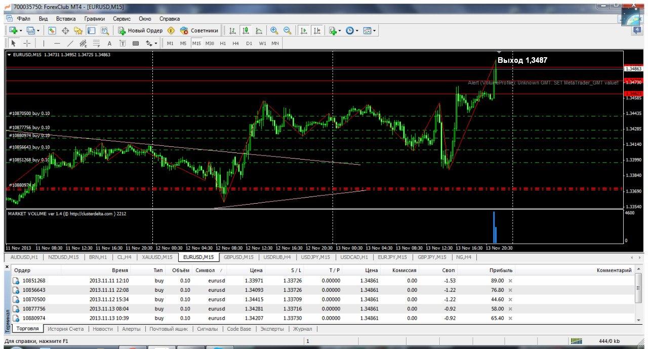This screenshot has width=648, height=349.
Task: Click profit value 44.60
Action: click(x=497, y=299)
